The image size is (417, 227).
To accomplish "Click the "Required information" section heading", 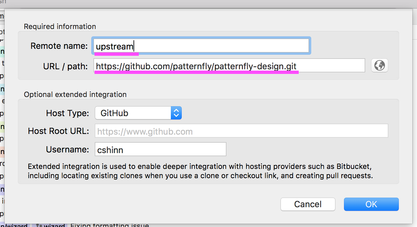I will click(59, 26).
